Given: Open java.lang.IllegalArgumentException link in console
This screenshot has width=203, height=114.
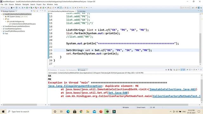Looking at the screenshot, I should [x=75, y=86].
